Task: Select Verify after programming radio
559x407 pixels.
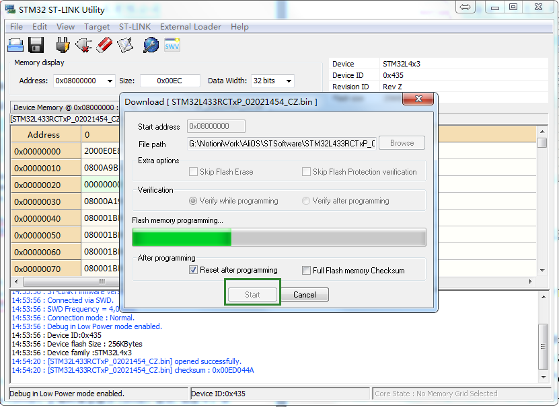Action: point(306,201)
